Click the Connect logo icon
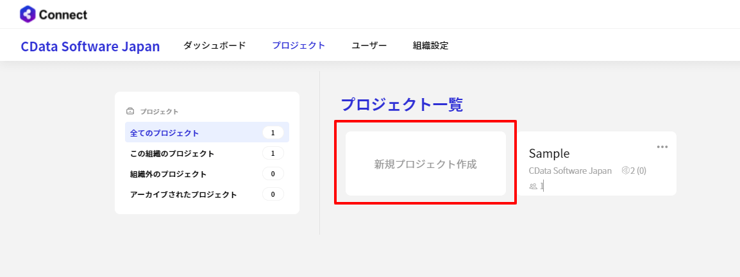The width and height of the screenshot is (740, 277). pos(28,14)
